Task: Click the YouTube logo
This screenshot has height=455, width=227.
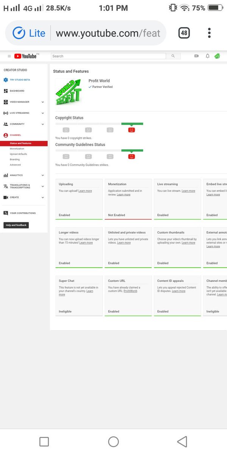Action: [26, 56]
